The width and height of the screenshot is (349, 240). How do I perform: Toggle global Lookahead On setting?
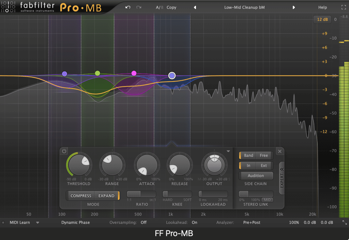pos(195,222)
